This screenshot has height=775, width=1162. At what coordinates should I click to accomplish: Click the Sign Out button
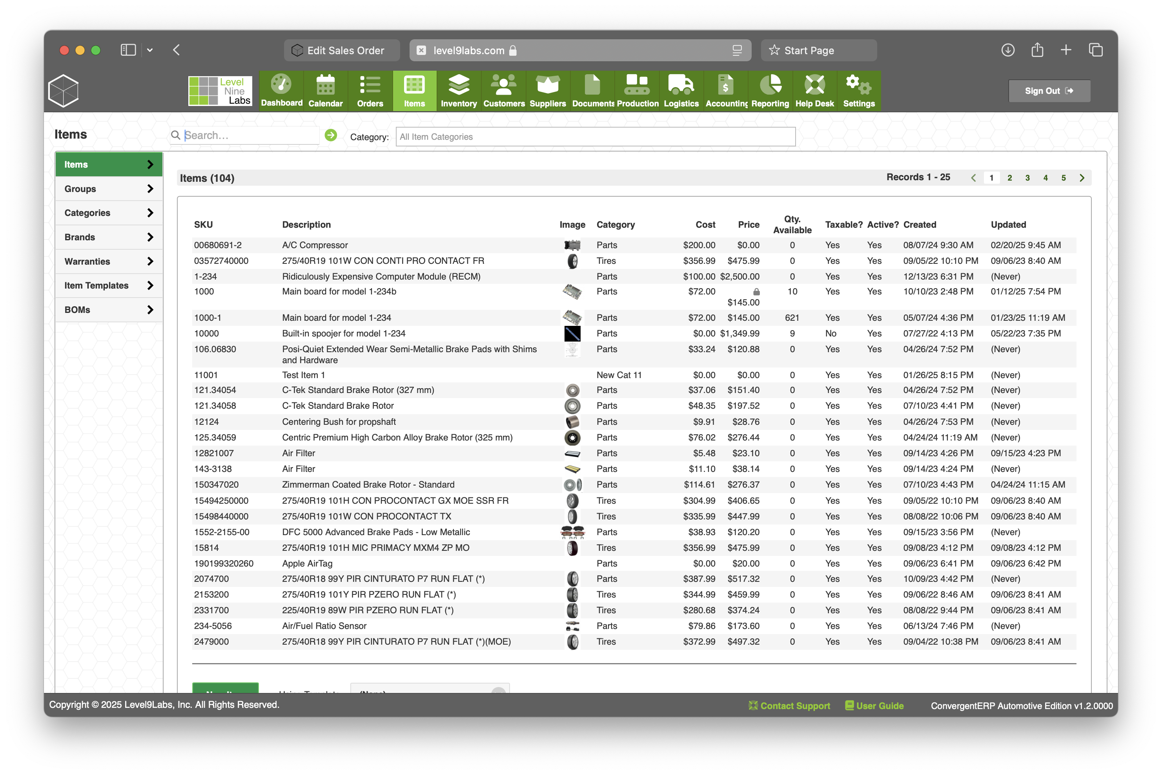coord(1049,90)
